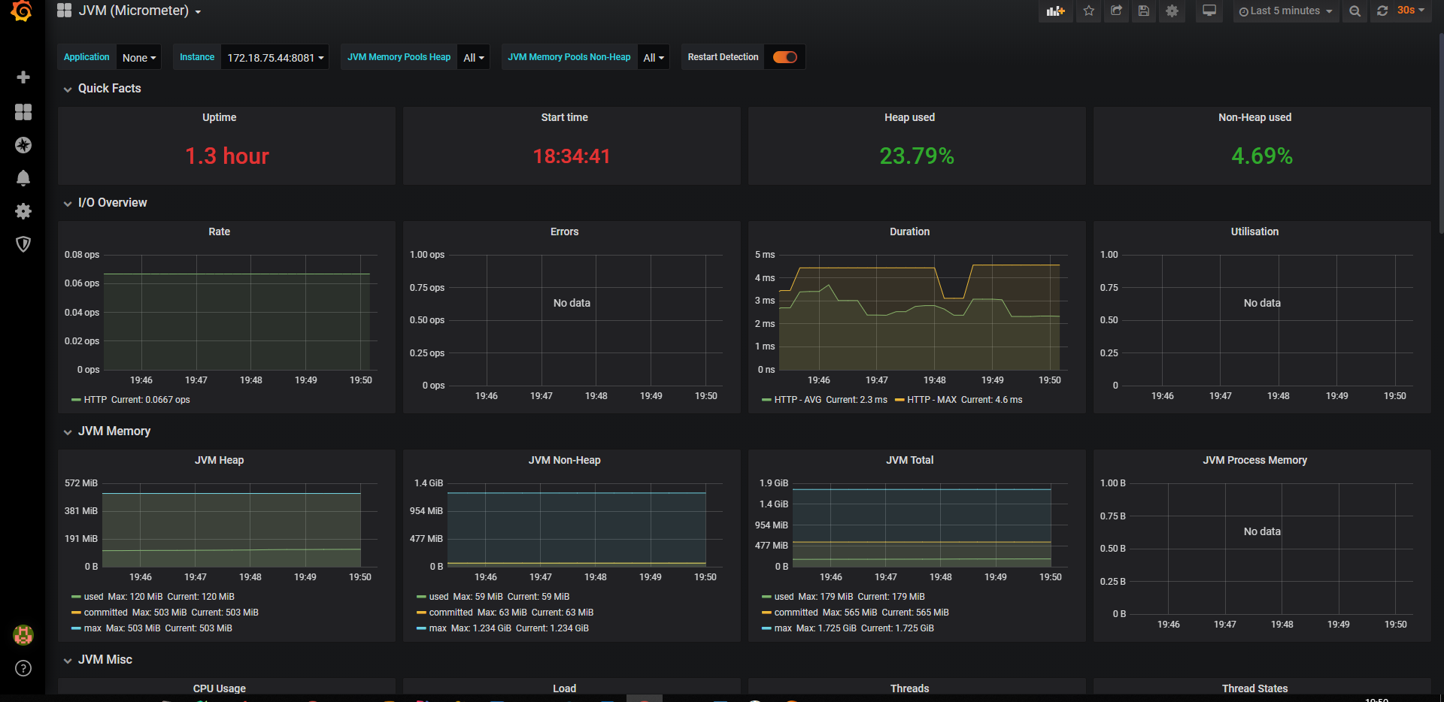Click the Add panel icon in top toolbar
This screenshot has height=702, width=1444.
(x=1056, y=11)
